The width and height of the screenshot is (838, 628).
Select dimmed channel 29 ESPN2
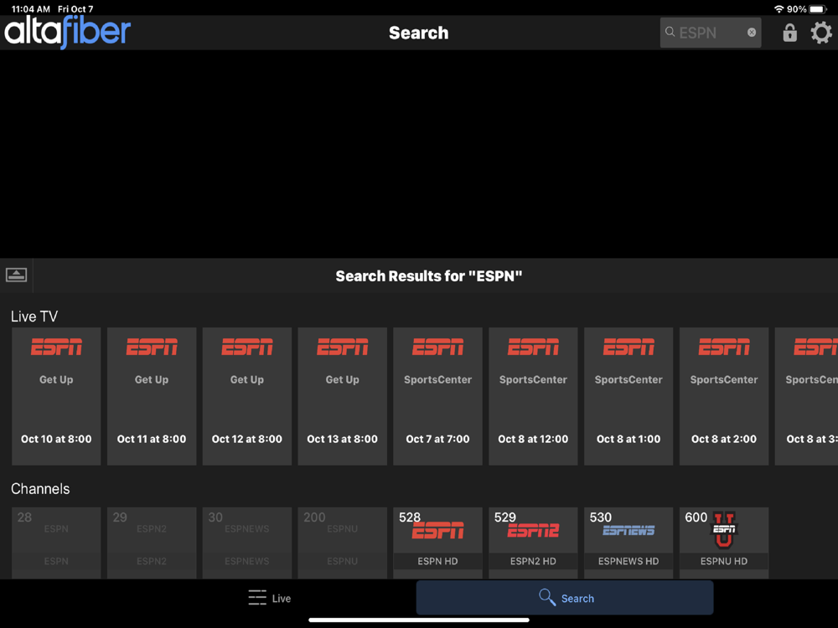coord(152,543)
